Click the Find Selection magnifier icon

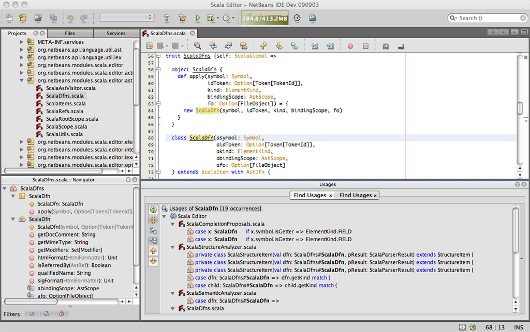coord(197,46)
